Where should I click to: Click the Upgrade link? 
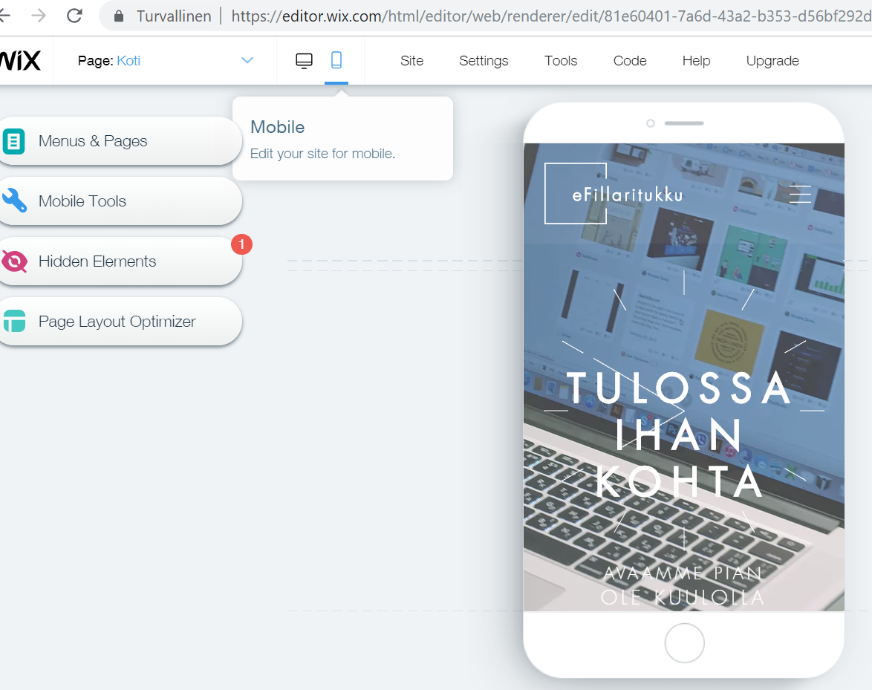pyautogui.click(x=772, y=61)
